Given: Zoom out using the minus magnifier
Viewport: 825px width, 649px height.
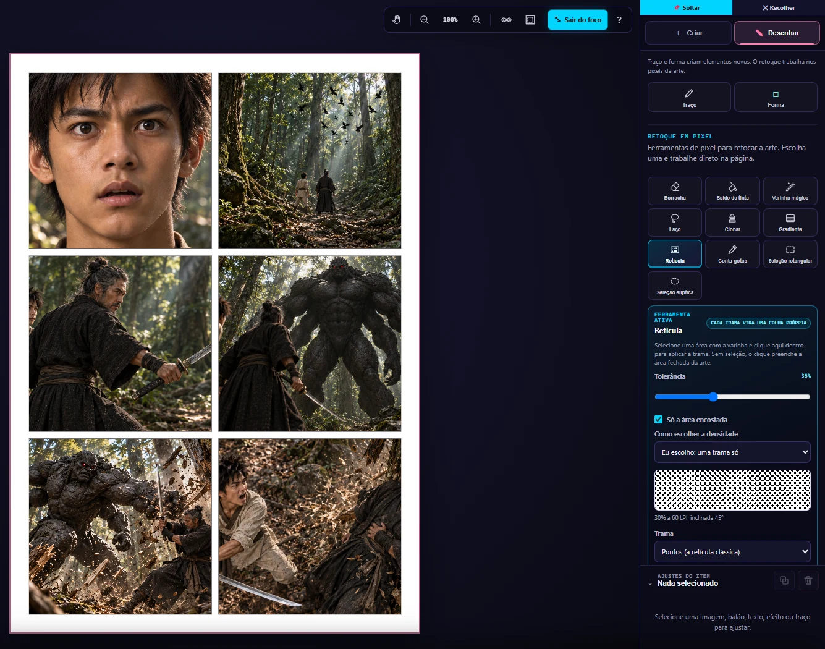Looking at the screenshot, I should point(425,20).
